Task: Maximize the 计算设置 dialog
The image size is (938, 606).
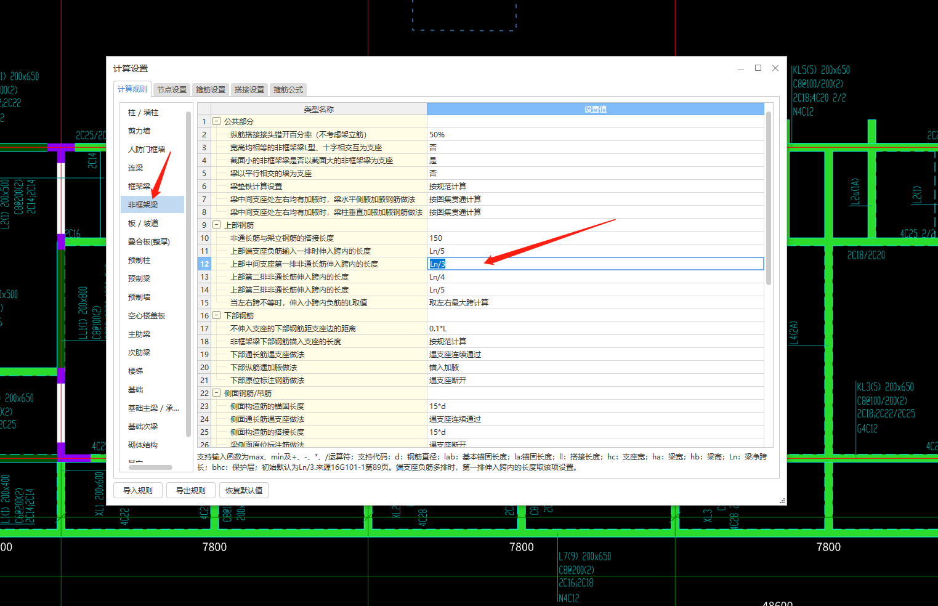Action: [x=758, y=68]
